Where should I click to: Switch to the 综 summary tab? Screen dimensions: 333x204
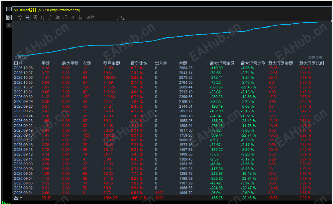pos(20,18)
